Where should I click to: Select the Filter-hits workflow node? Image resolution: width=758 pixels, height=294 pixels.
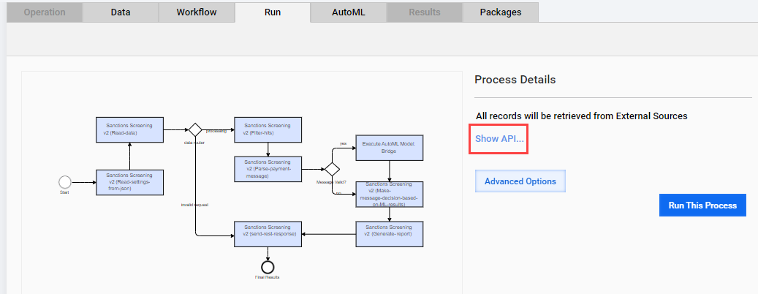point(268,129)
